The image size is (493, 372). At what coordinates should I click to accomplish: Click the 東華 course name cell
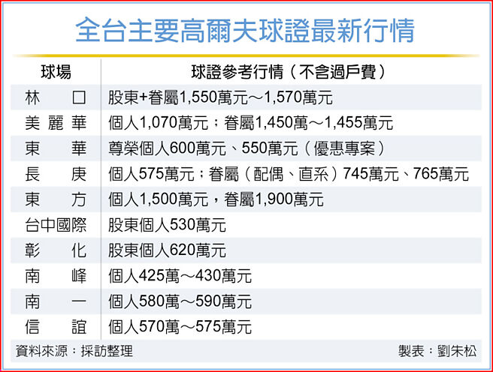click(x=56, y=148)
